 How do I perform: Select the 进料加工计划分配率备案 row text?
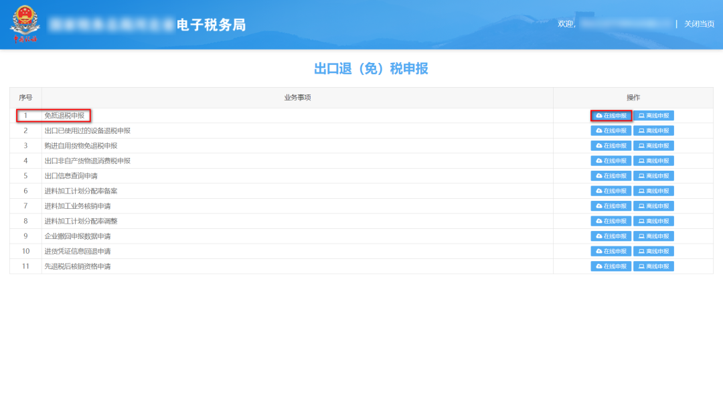pos(81,191)
